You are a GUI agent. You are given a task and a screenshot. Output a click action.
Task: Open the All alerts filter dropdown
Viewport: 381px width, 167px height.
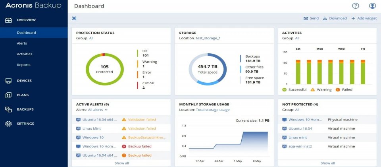[98, 110]
